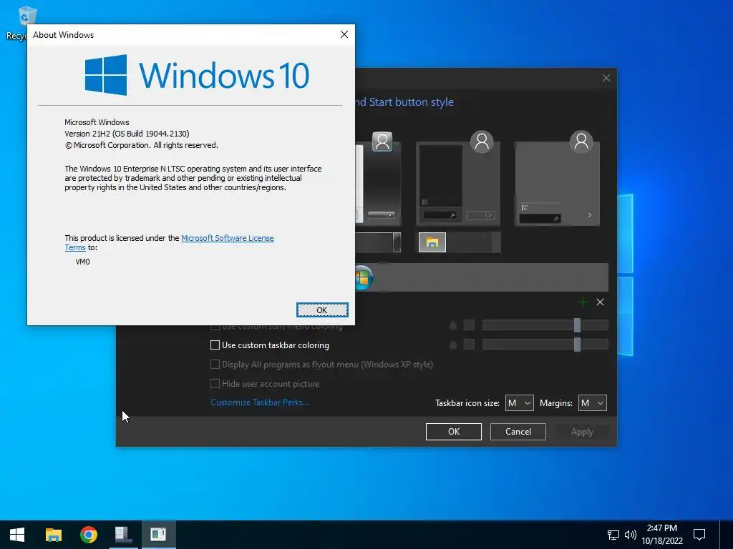Open the Margins dropdown
The height and width of the screenshot is (549, 733).
[x=592, y=403]
